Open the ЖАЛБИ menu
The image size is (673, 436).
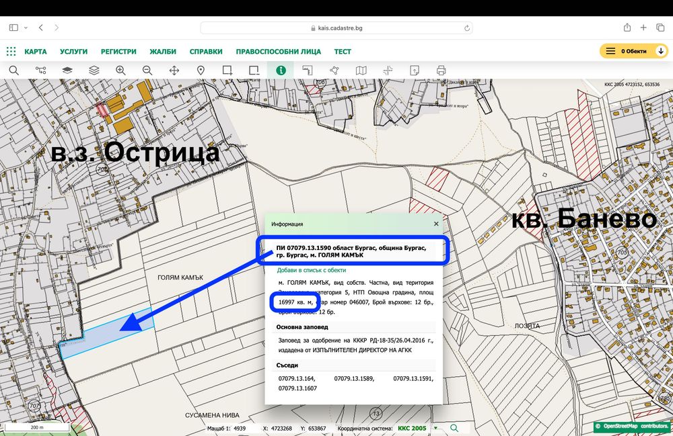pos(163,52)
